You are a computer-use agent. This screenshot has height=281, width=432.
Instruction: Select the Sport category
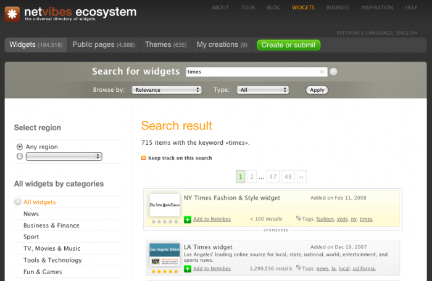pos(31,237)
